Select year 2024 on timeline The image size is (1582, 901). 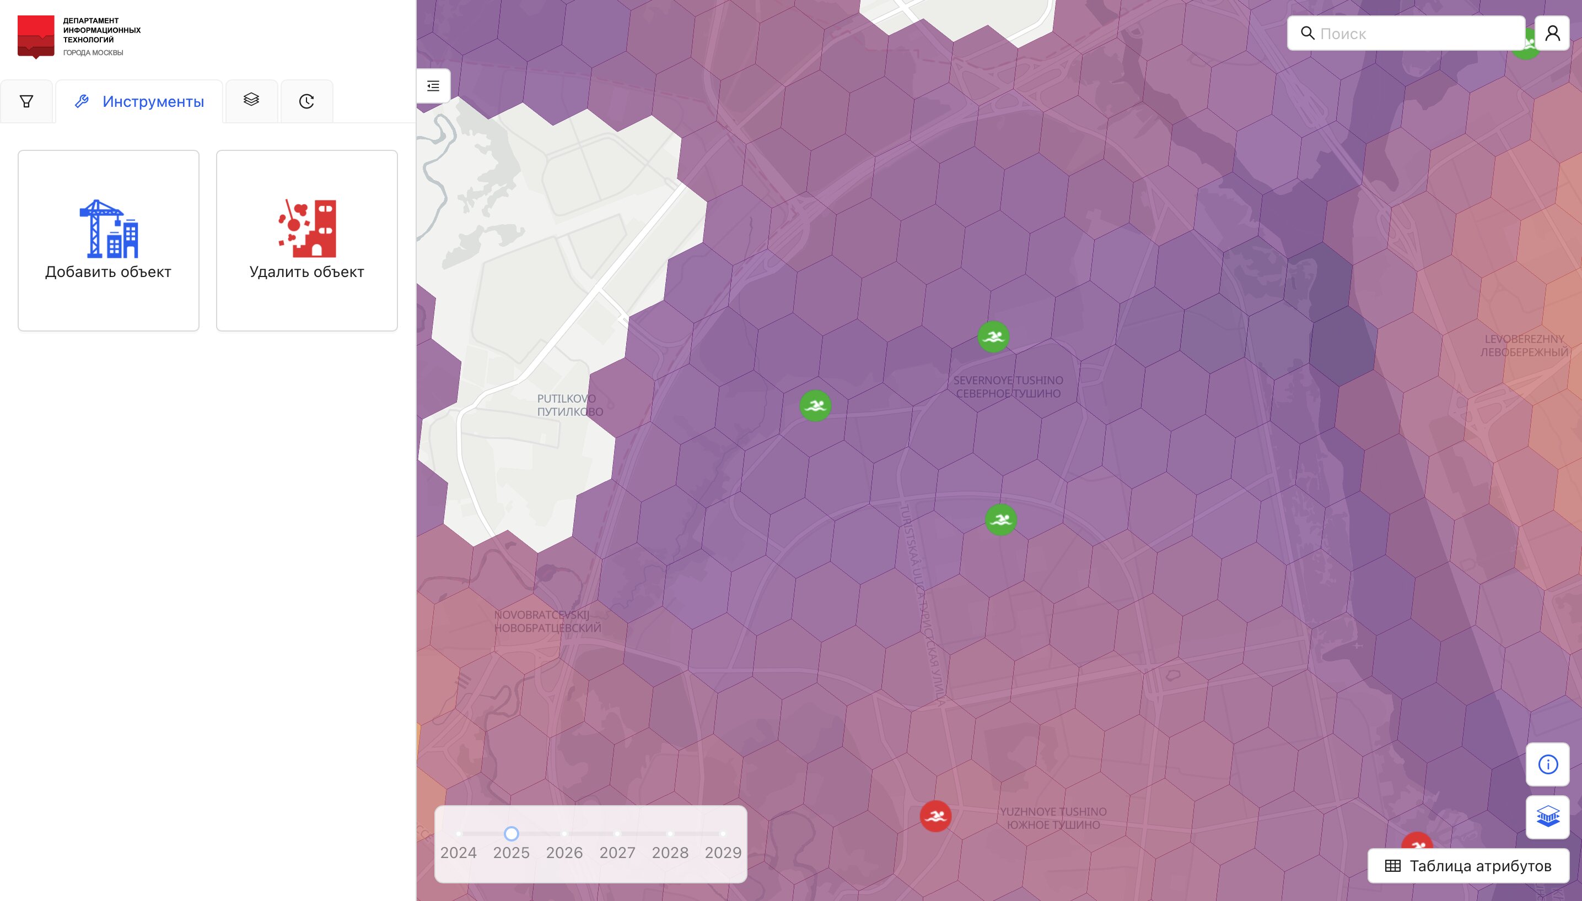[458, 834]
